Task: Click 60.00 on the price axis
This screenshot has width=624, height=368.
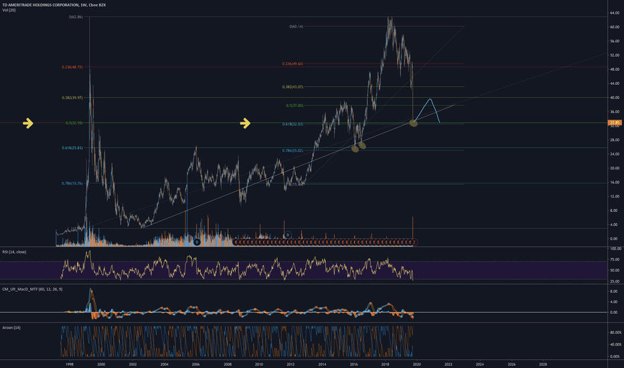Action: click(x=615, y=27)
